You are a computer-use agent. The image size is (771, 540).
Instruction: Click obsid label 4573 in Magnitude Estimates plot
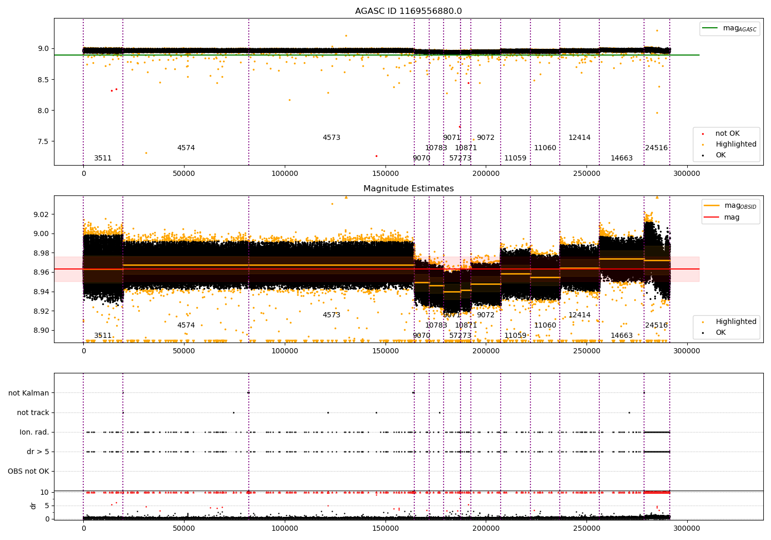coord(332,315)
